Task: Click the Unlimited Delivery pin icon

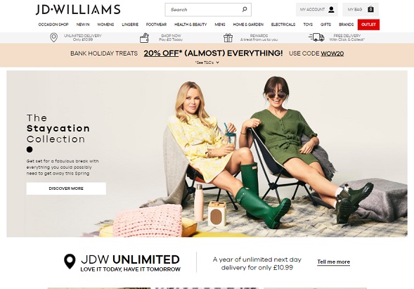Action: (53, 38)
